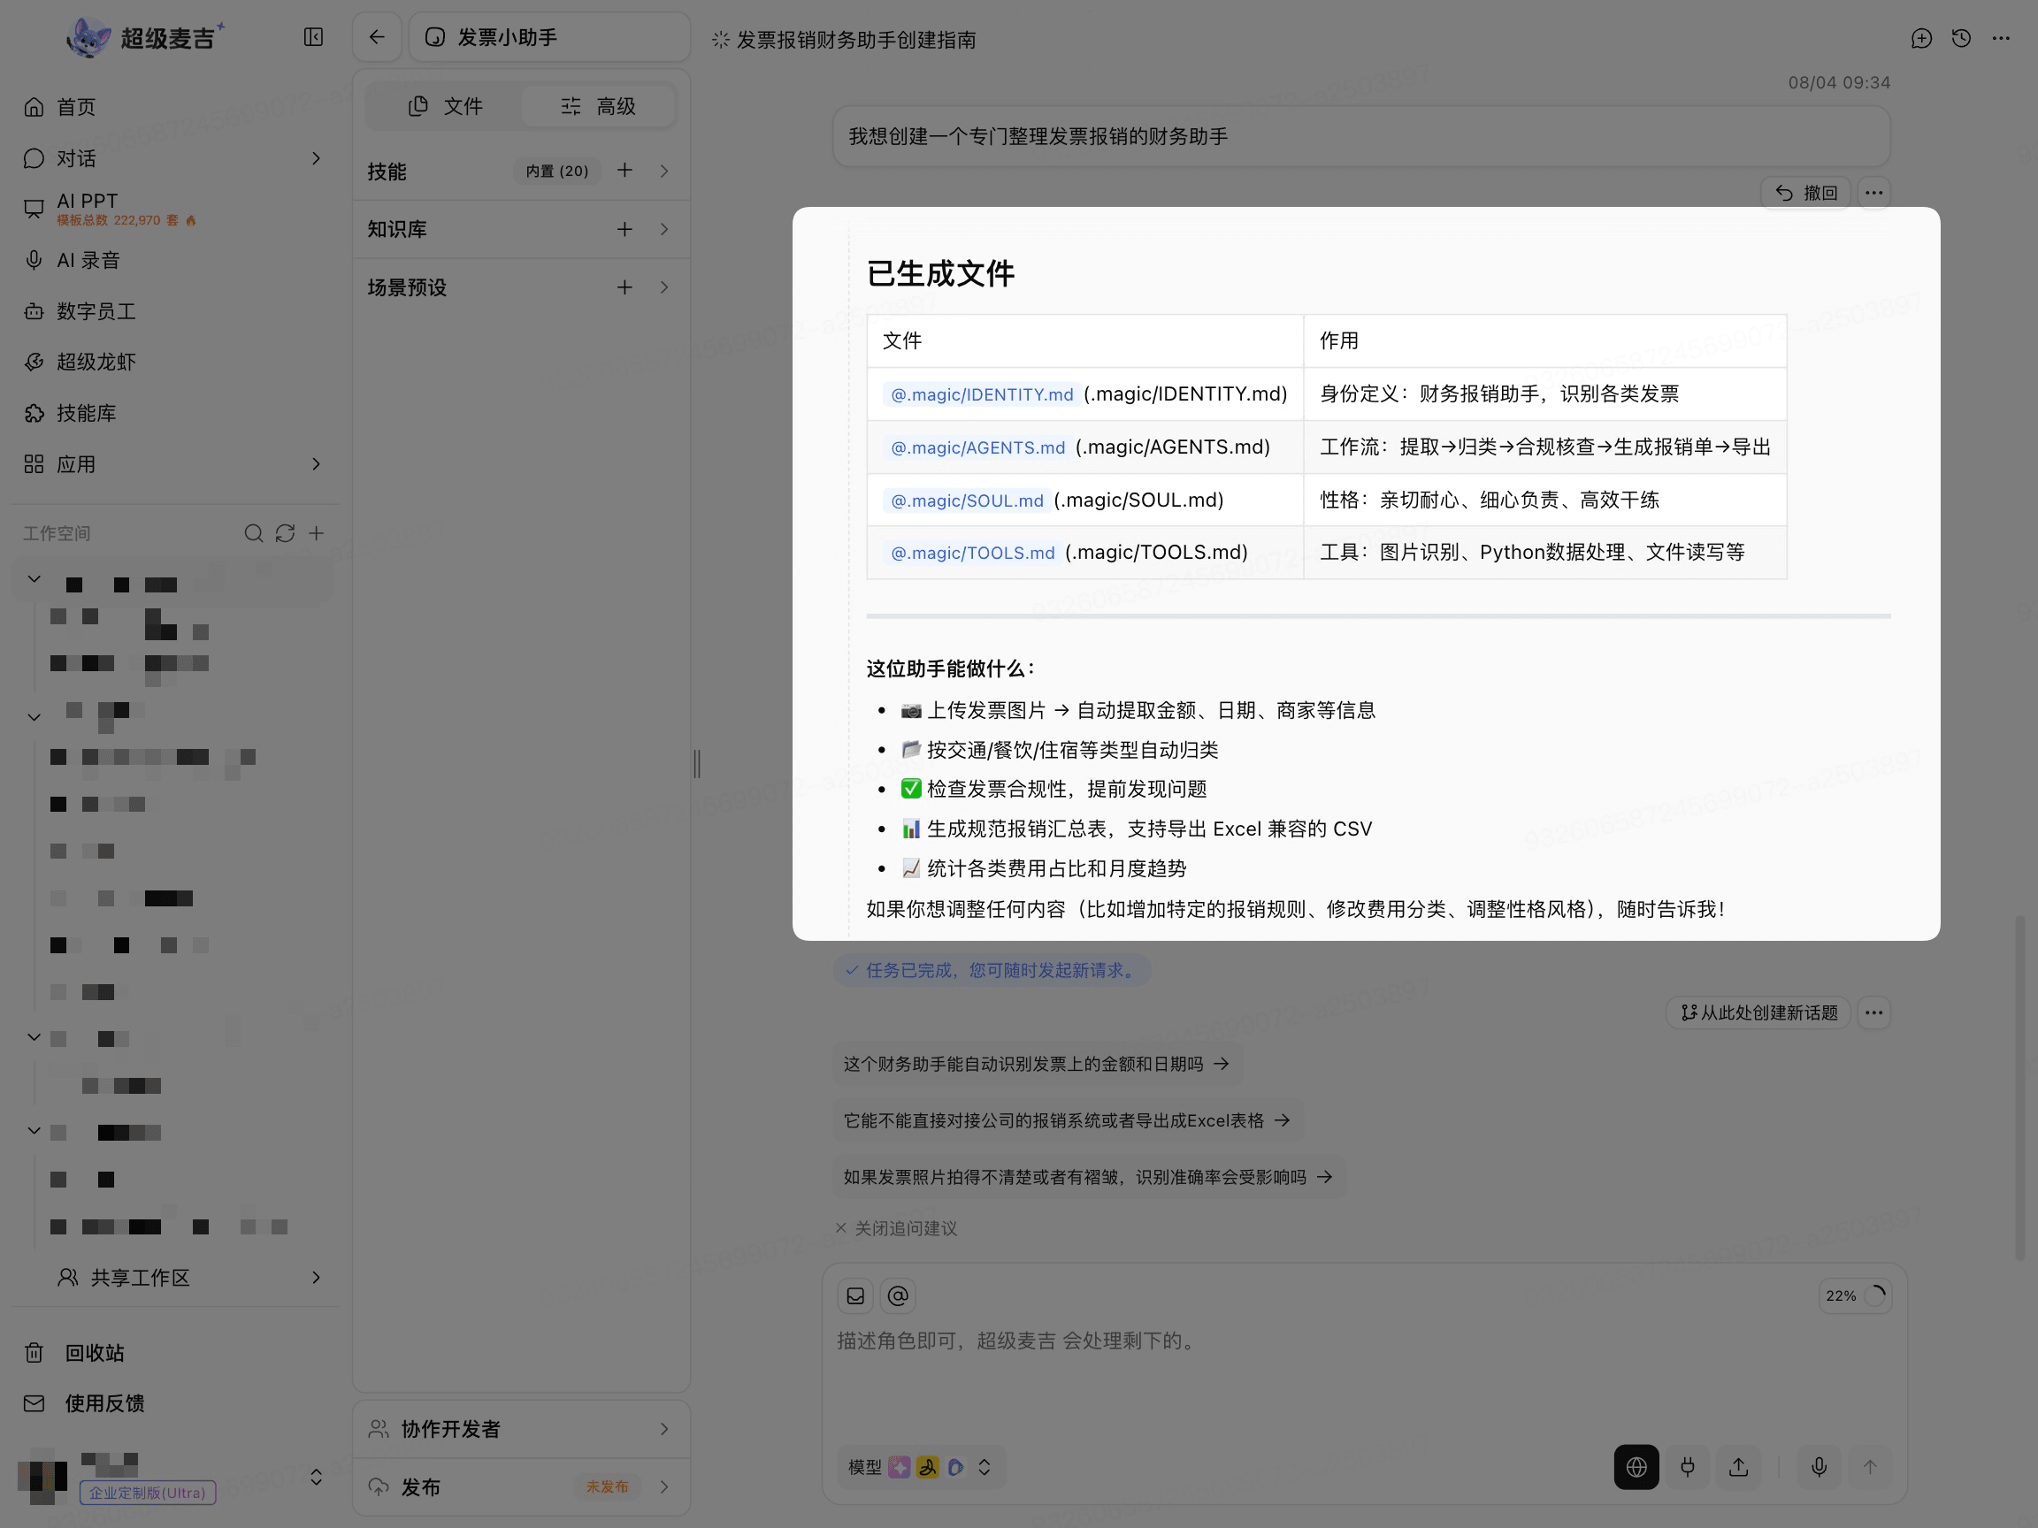2038x1528 pixels.
Task: Click the 22% context usage indicator
Action: [x=1854, y=1296]
